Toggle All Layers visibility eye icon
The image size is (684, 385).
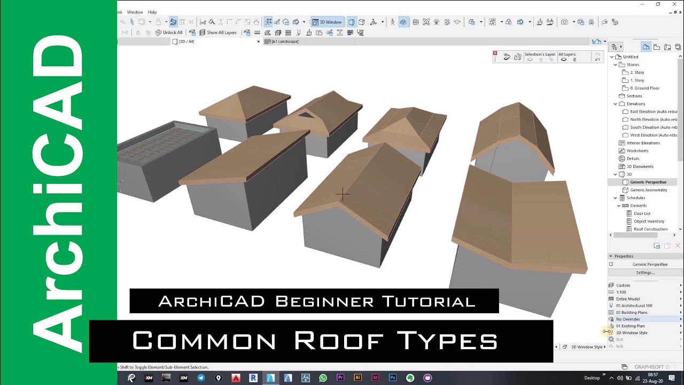coord(564,59)
